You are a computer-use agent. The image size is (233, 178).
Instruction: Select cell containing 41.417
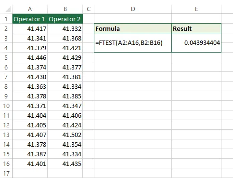30,28
